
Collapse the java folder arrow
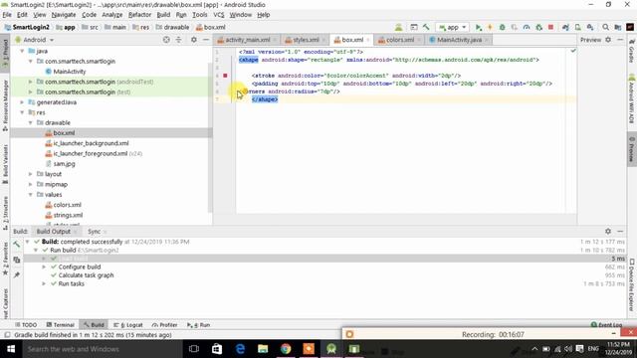pos(22,51)
